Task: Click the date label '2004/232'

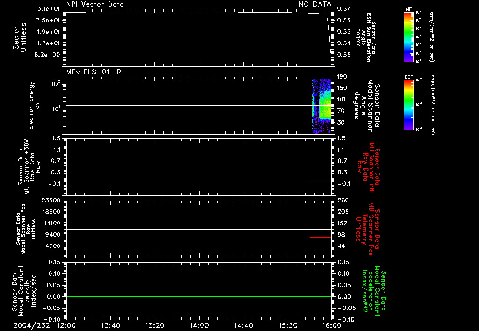Action: click(x=31, y=325)
